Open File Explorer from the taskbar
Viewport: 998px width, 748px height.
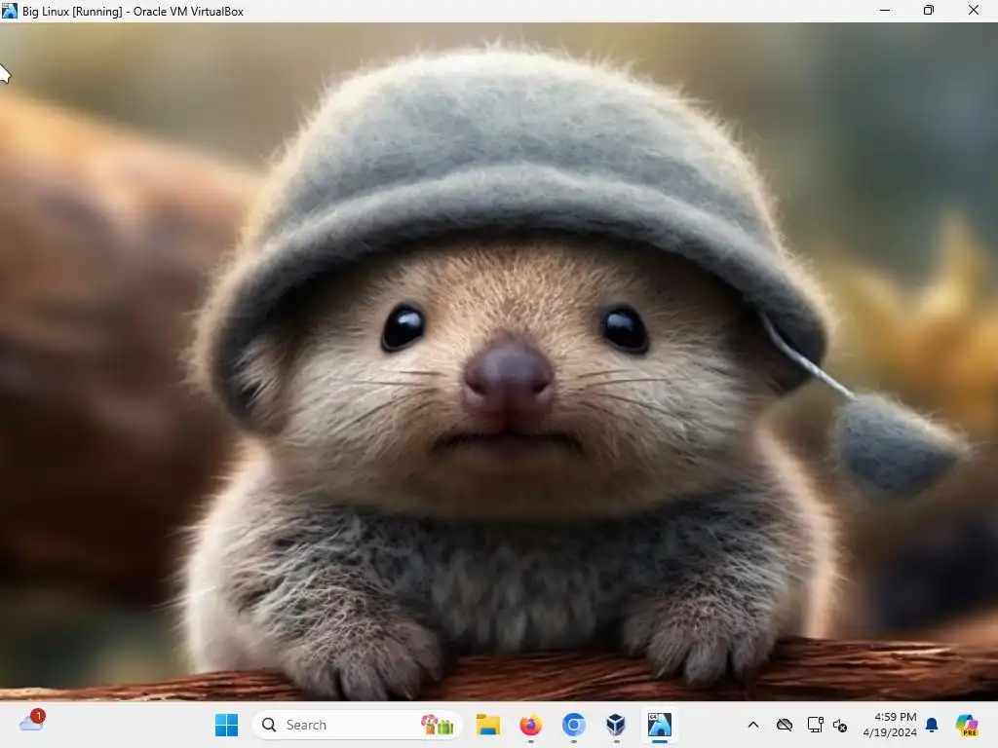coord(487,725)
